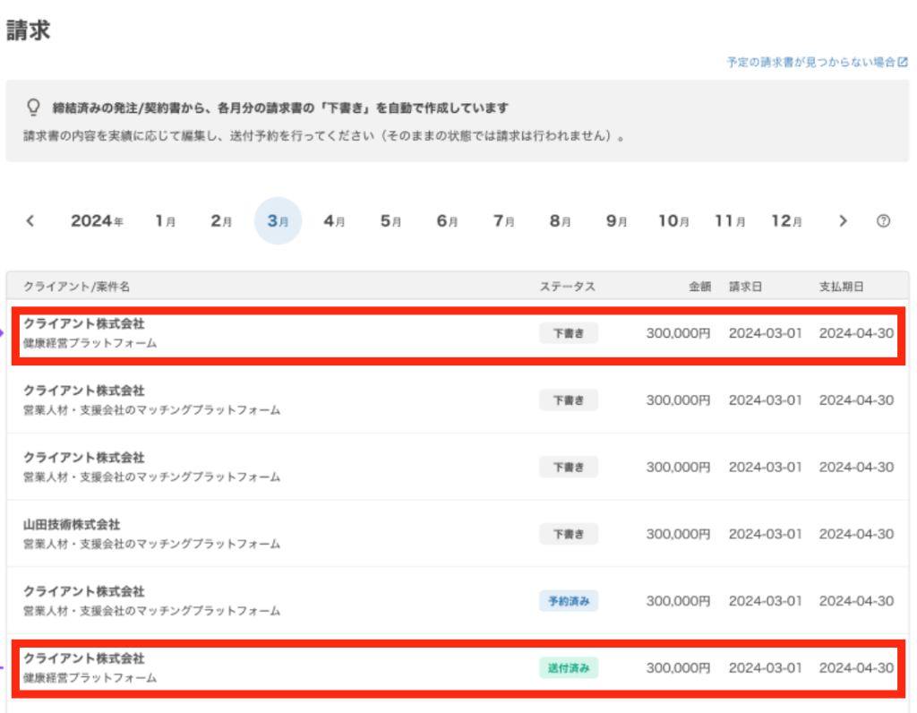Switch to the 10月 month tab
The width and height of the screenshot is (917, 713).
[673, 221]
